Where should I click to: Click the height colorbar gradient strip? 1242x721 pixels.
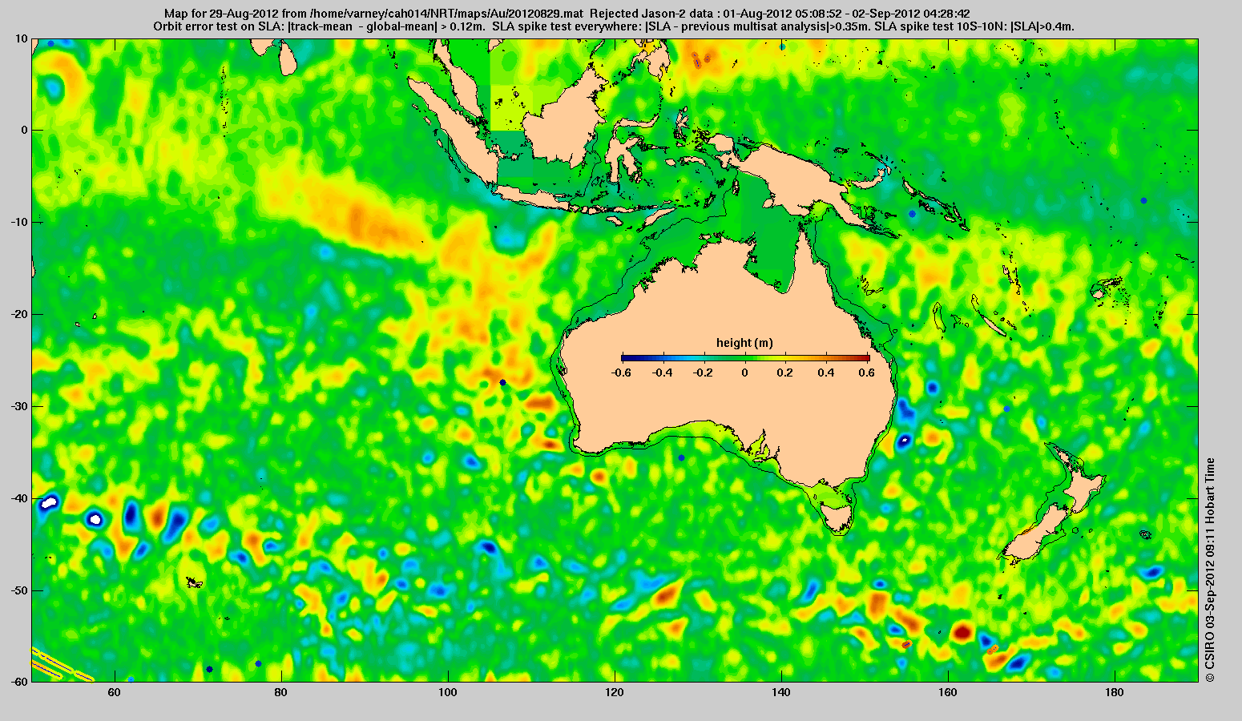(745, 358)
